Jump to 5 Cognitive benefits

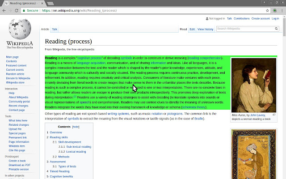[x=60, y=176]
